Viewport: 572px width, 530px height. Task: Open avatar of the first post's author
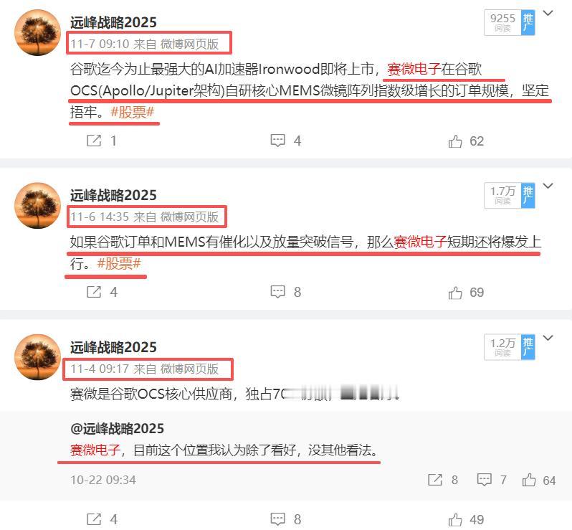coord(37,33)
